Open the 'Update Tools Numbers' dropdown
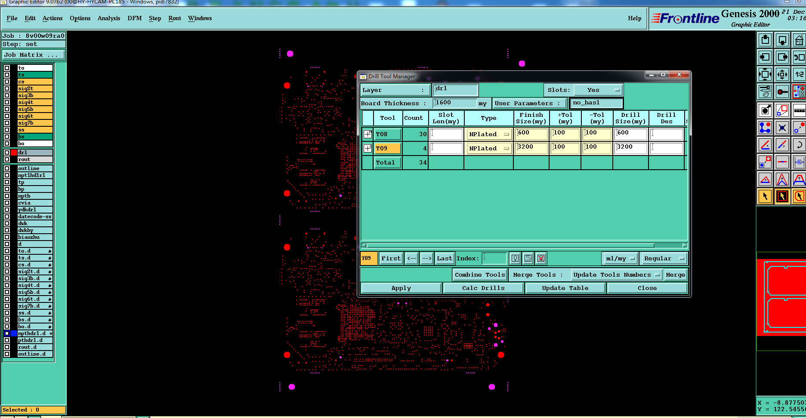 click(x=616, y=275)
